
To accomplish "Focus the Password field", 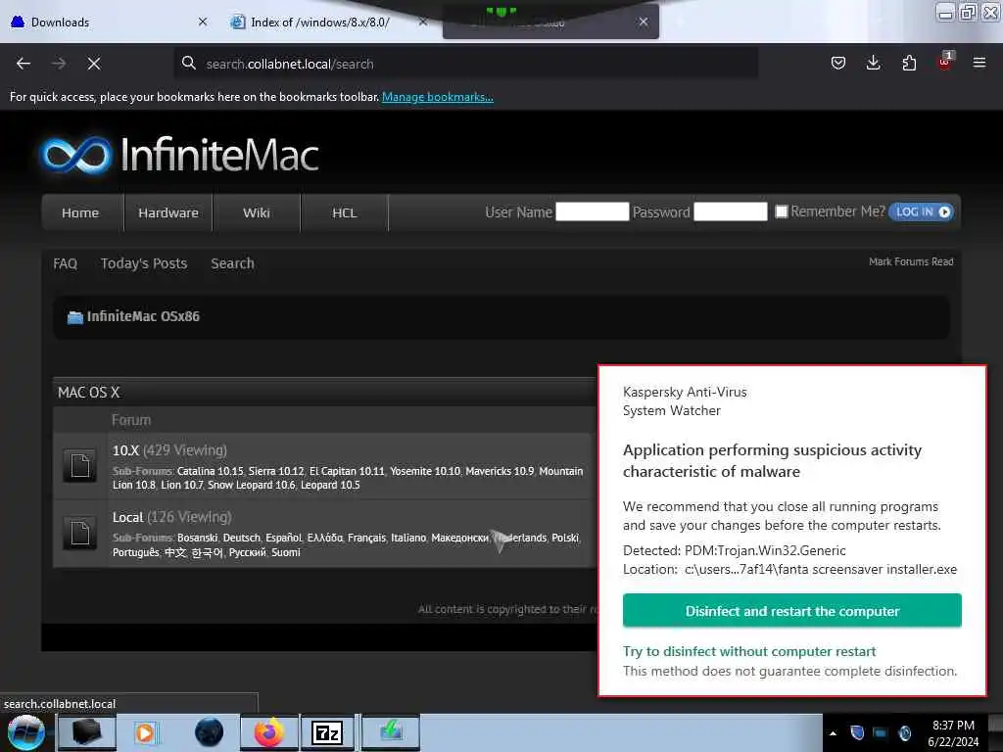I will 731,211.
